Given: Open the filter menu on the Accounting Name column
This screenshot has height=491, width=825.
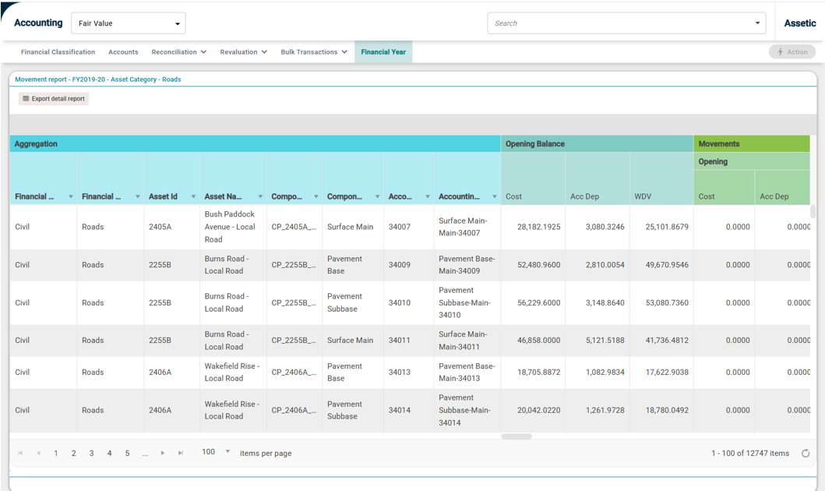Looking at the screenshot, I should pyautogui.click(x=494, y=196).
